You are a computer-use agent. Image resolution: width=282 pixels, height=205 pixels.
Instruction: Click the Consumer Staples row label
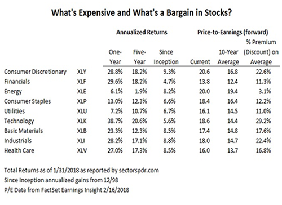[x=28, y=101]
